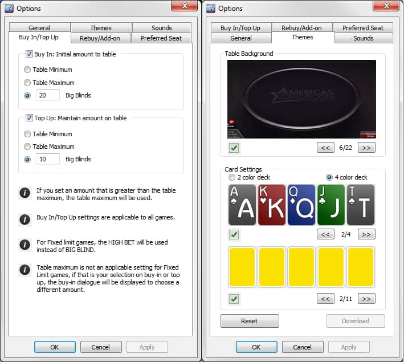The height and width of the screenshot is (362, 404).
Task: Click the first yellow card back
Action: click(242, 267)
